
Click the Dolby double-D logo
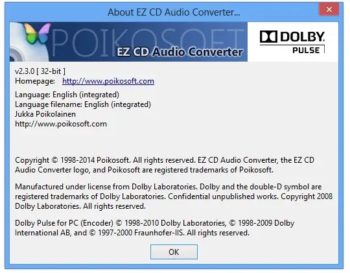tap(268, 37)
